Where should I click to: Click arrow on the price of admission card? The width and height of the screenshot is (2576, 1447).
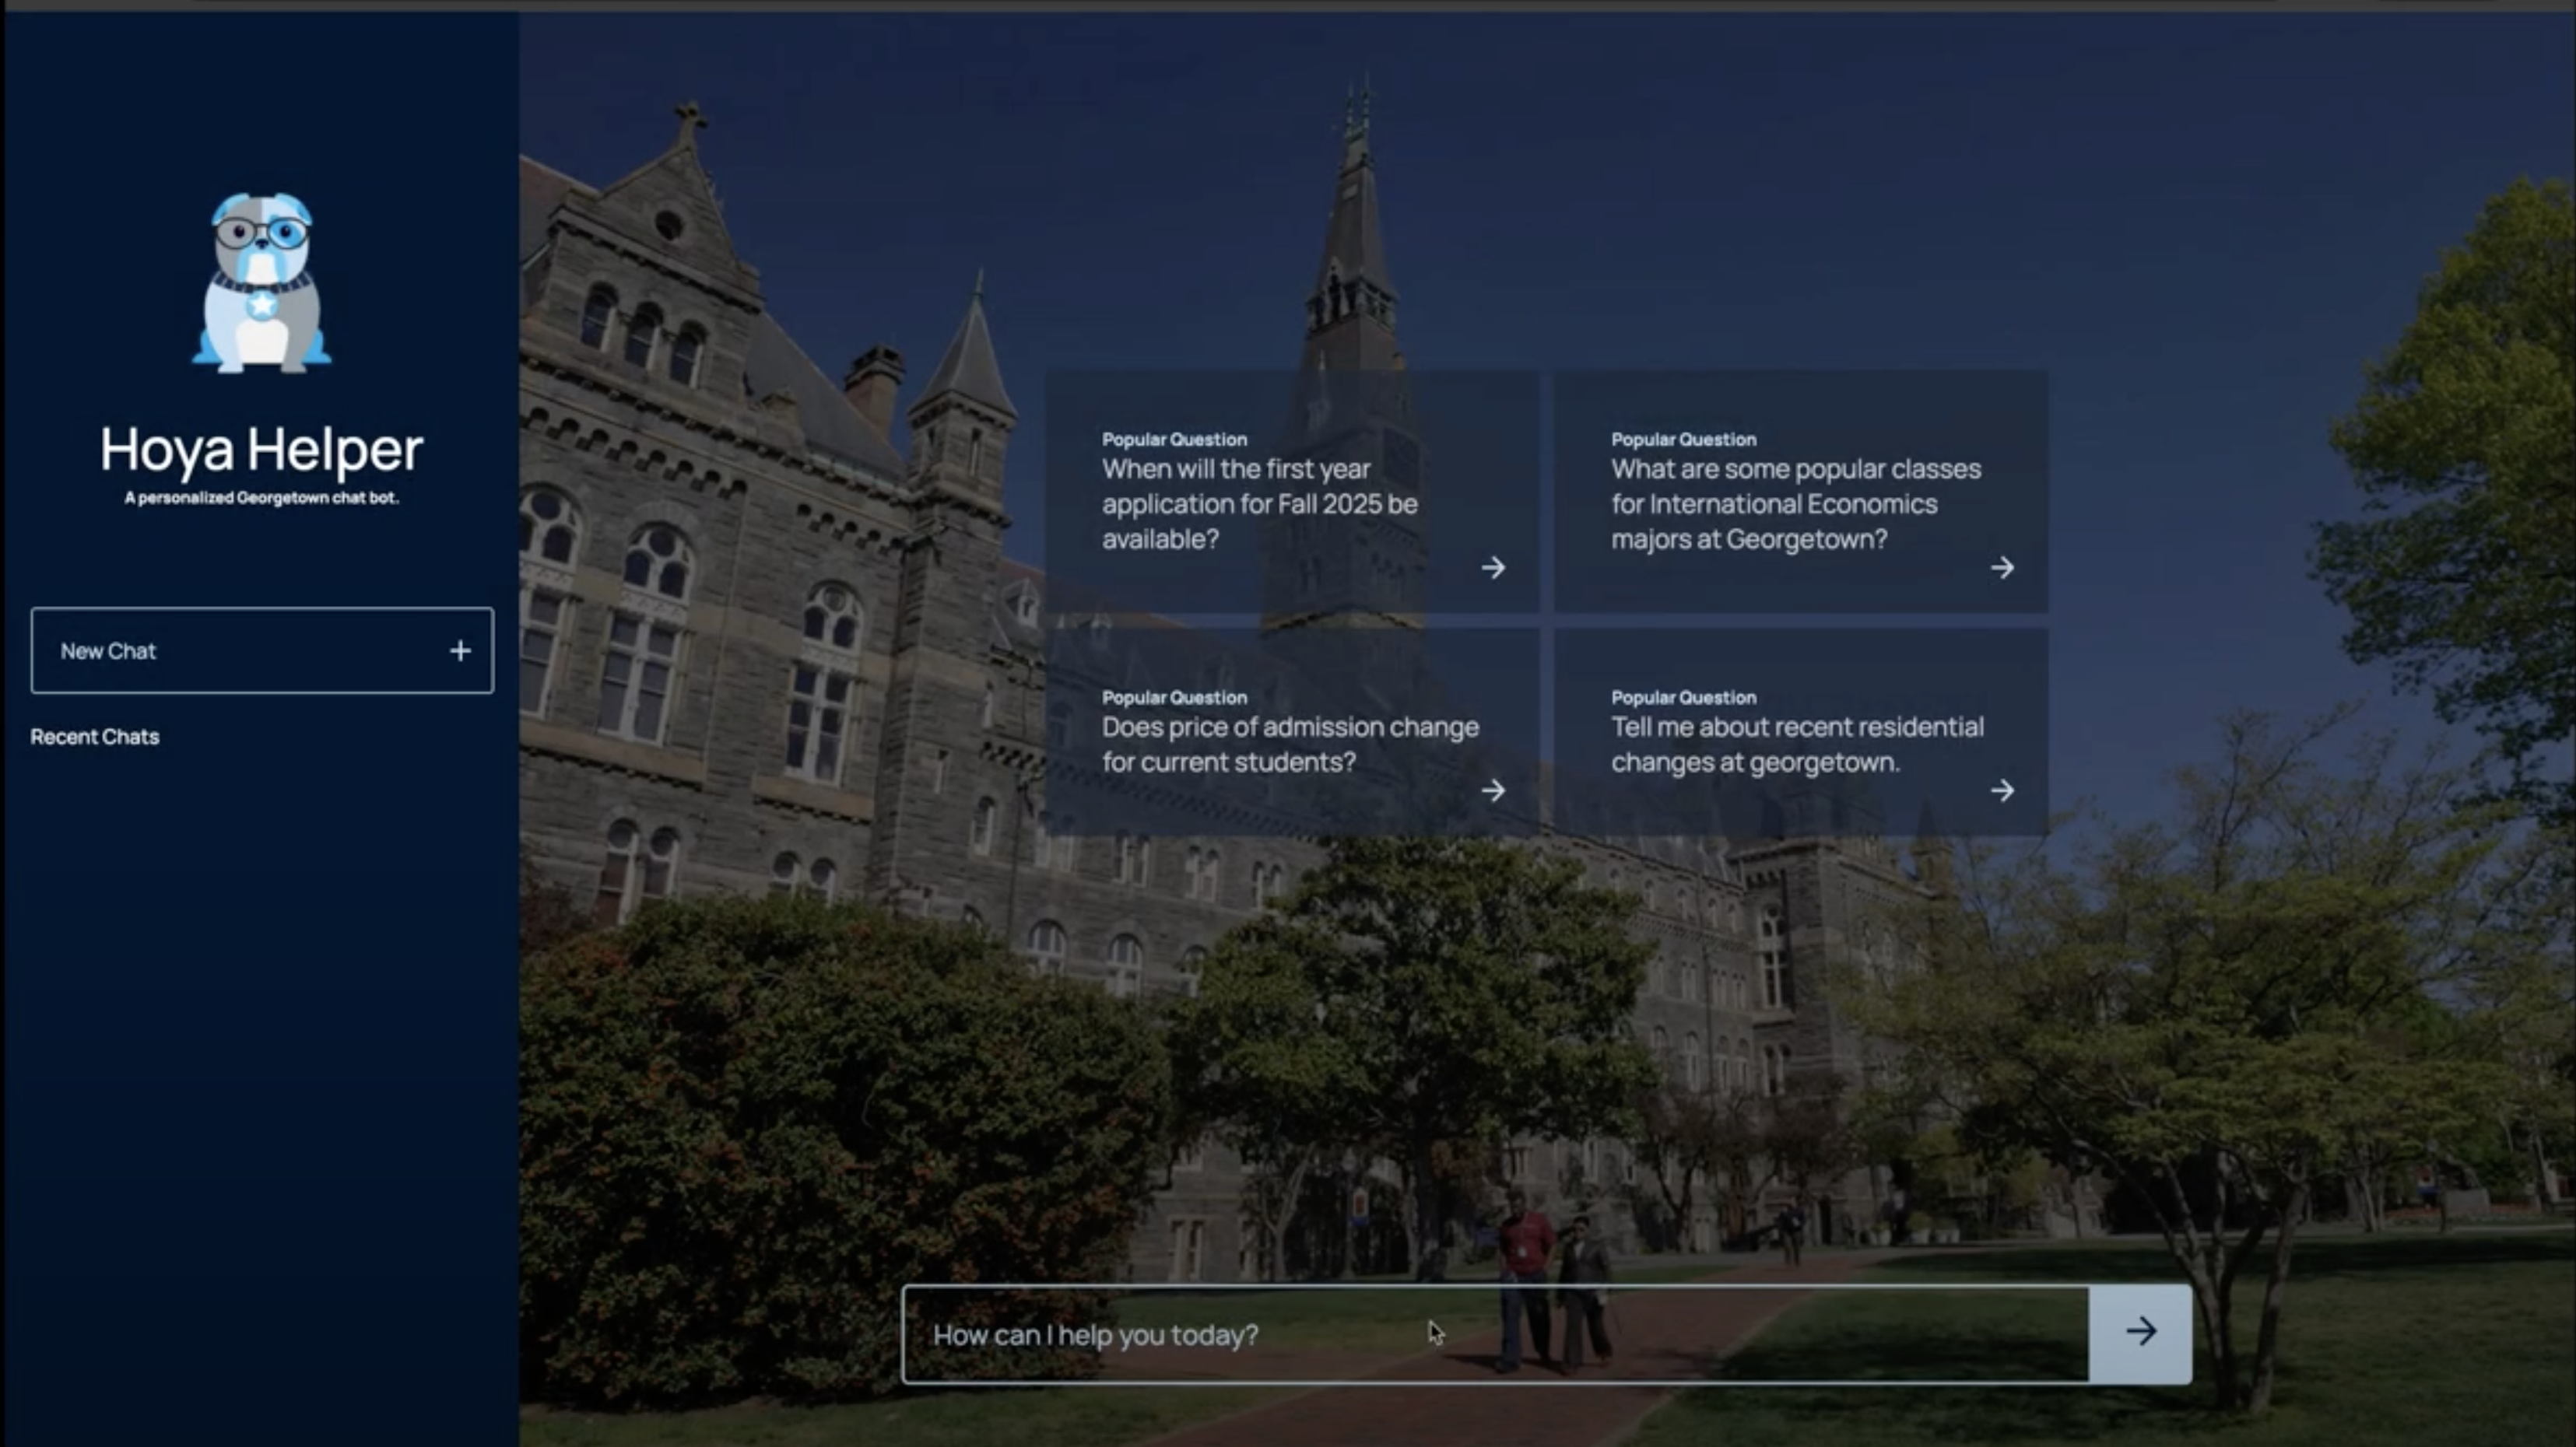1493,790
